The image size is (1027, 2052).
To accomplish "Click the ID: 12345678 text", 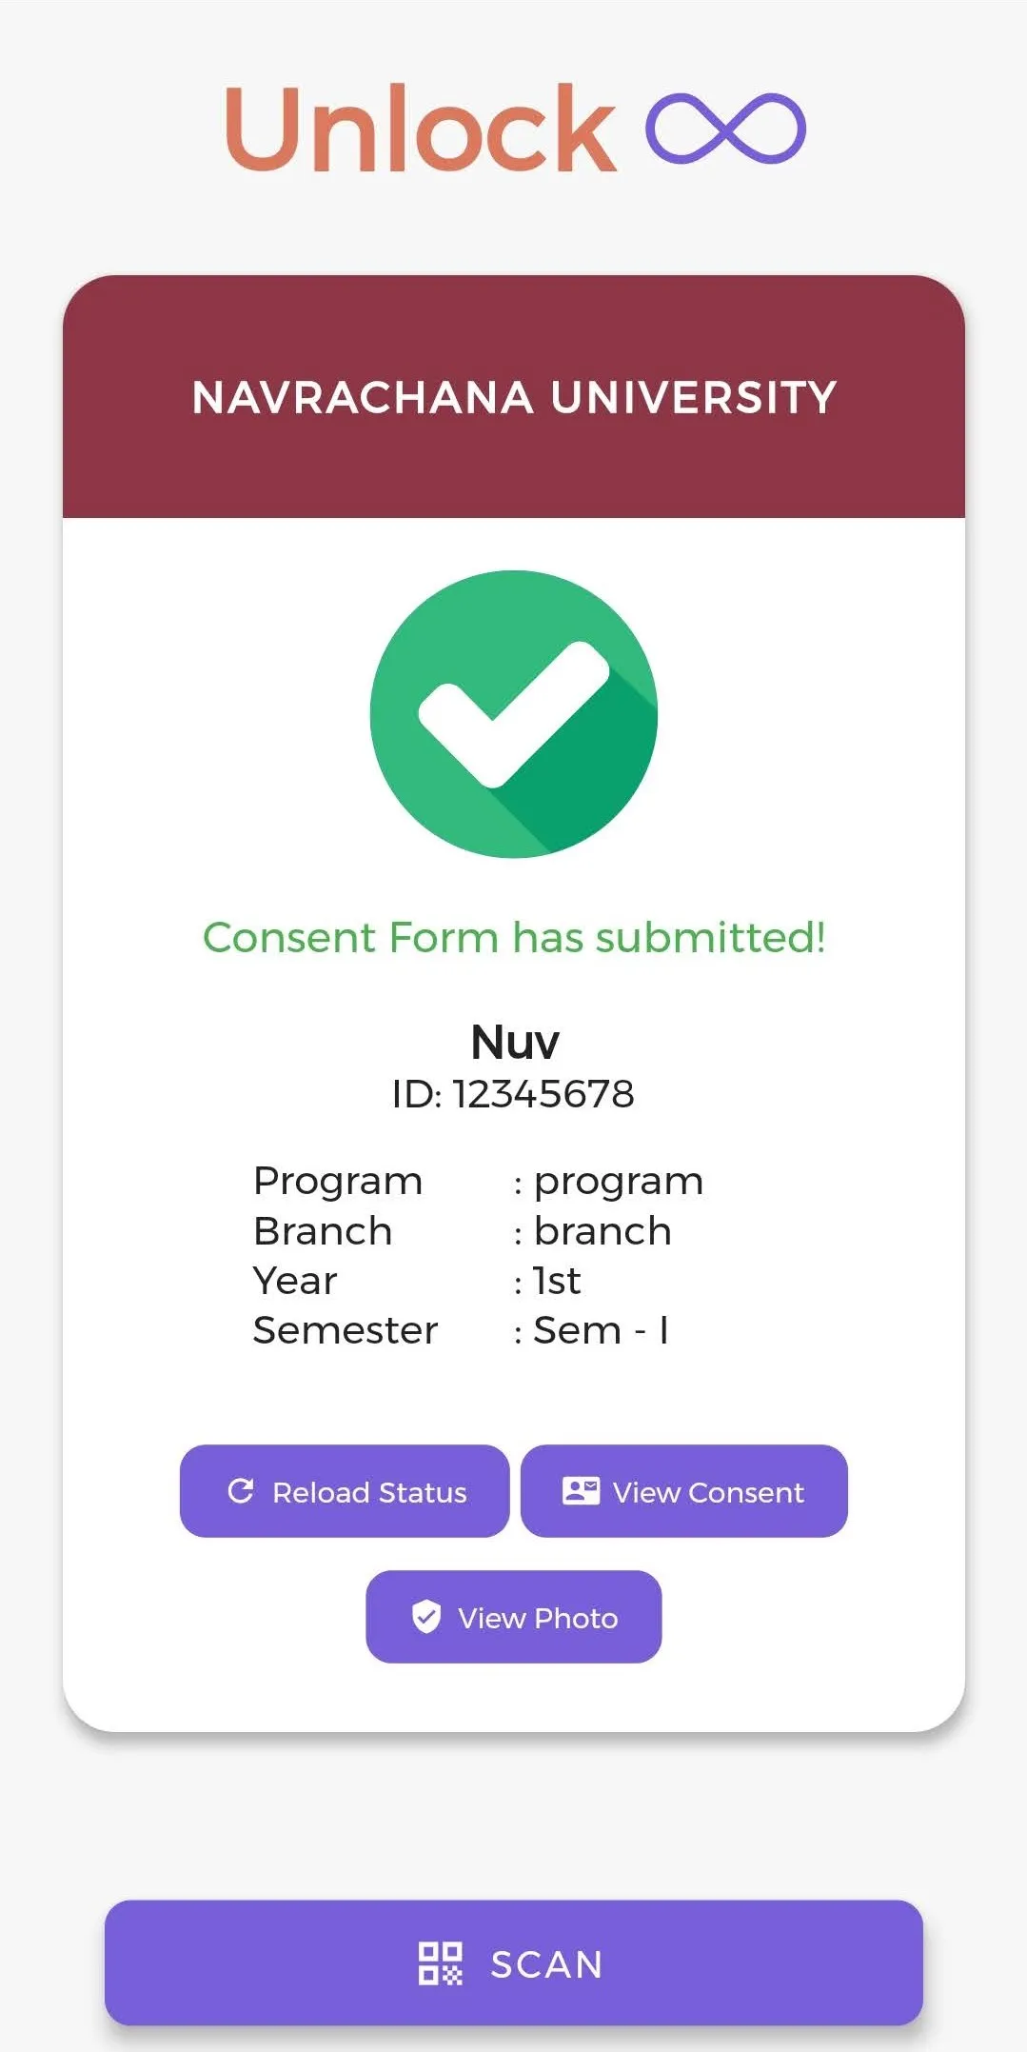I will tap(514, 1094).
